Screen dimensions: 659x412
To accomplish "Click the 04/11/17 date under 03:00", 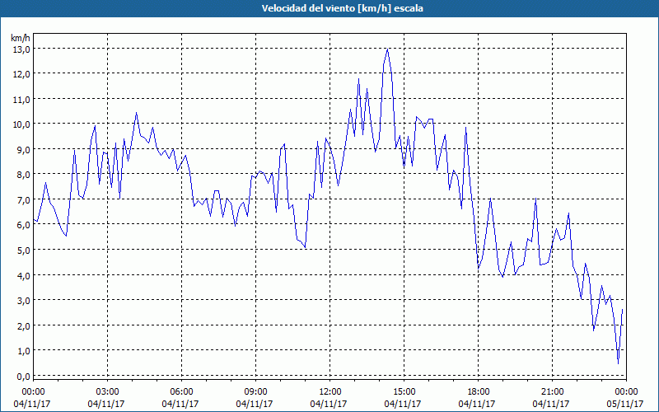I will coord(106,404).
